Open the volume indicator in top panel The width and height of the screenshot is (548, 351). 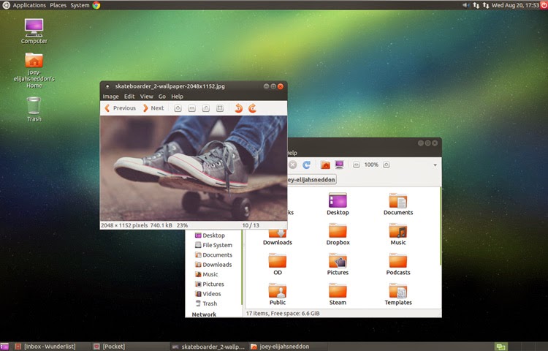465,5
